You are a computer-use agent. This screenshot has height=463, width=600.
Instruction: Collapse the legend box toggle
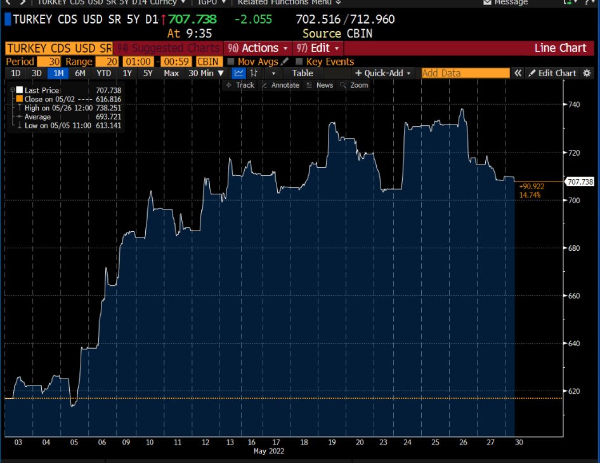pyautogui.click(x=12, y=90)
